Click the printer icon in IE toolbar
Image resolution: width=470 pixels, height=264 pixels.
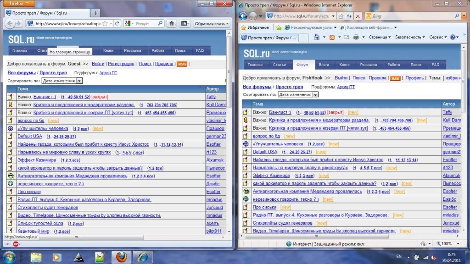click(357, 37)
